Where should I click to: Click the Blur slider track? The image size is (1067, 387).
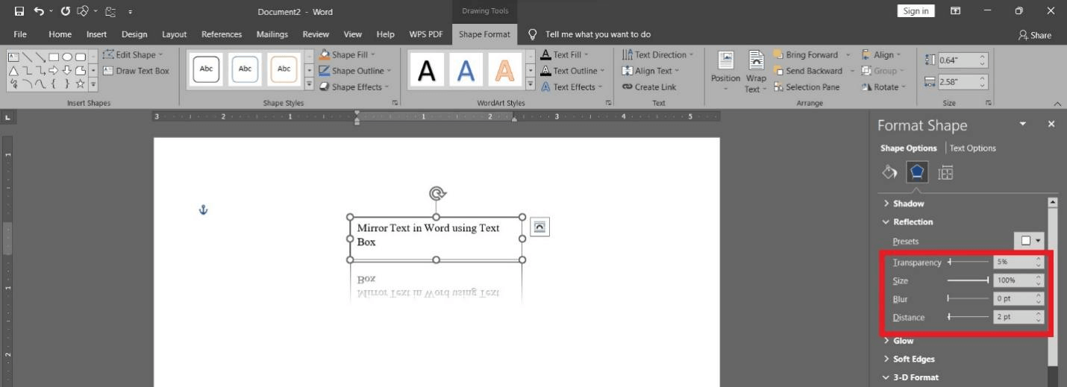[968, 298]
